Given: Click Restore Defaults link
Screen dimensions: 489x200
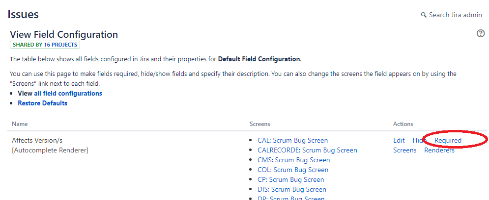Looking at the screenshot, I should (42, 103).
